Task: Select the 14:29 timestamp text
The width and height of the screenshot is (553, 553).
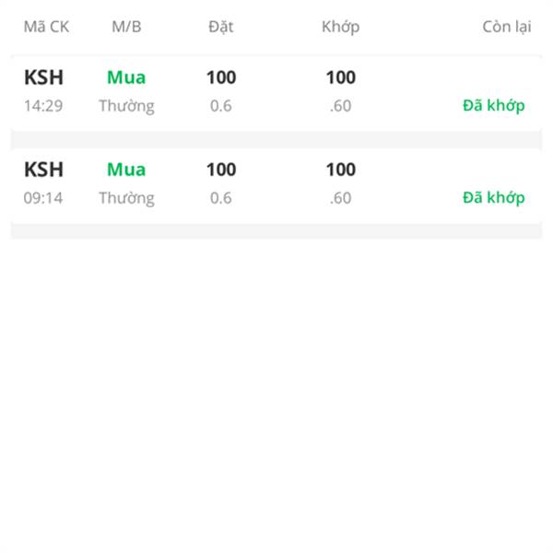Action: [43, 106]
